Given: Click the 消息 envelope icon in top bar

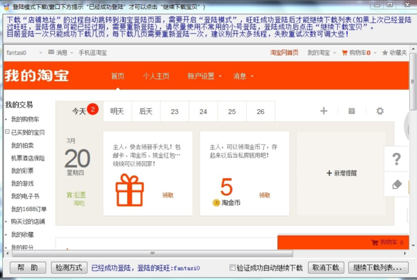Looking at the screenshot, I should [51, 52].
